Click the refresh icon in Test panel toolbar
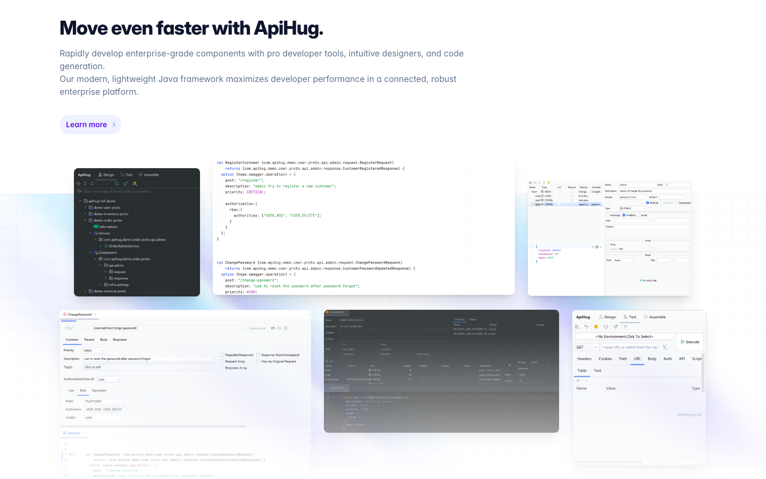766x479 pixels. pos(606,327)
